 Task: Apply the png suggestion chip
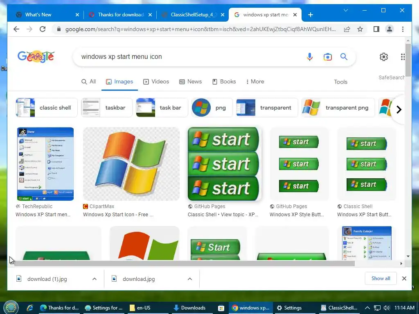tap(212, 108)
